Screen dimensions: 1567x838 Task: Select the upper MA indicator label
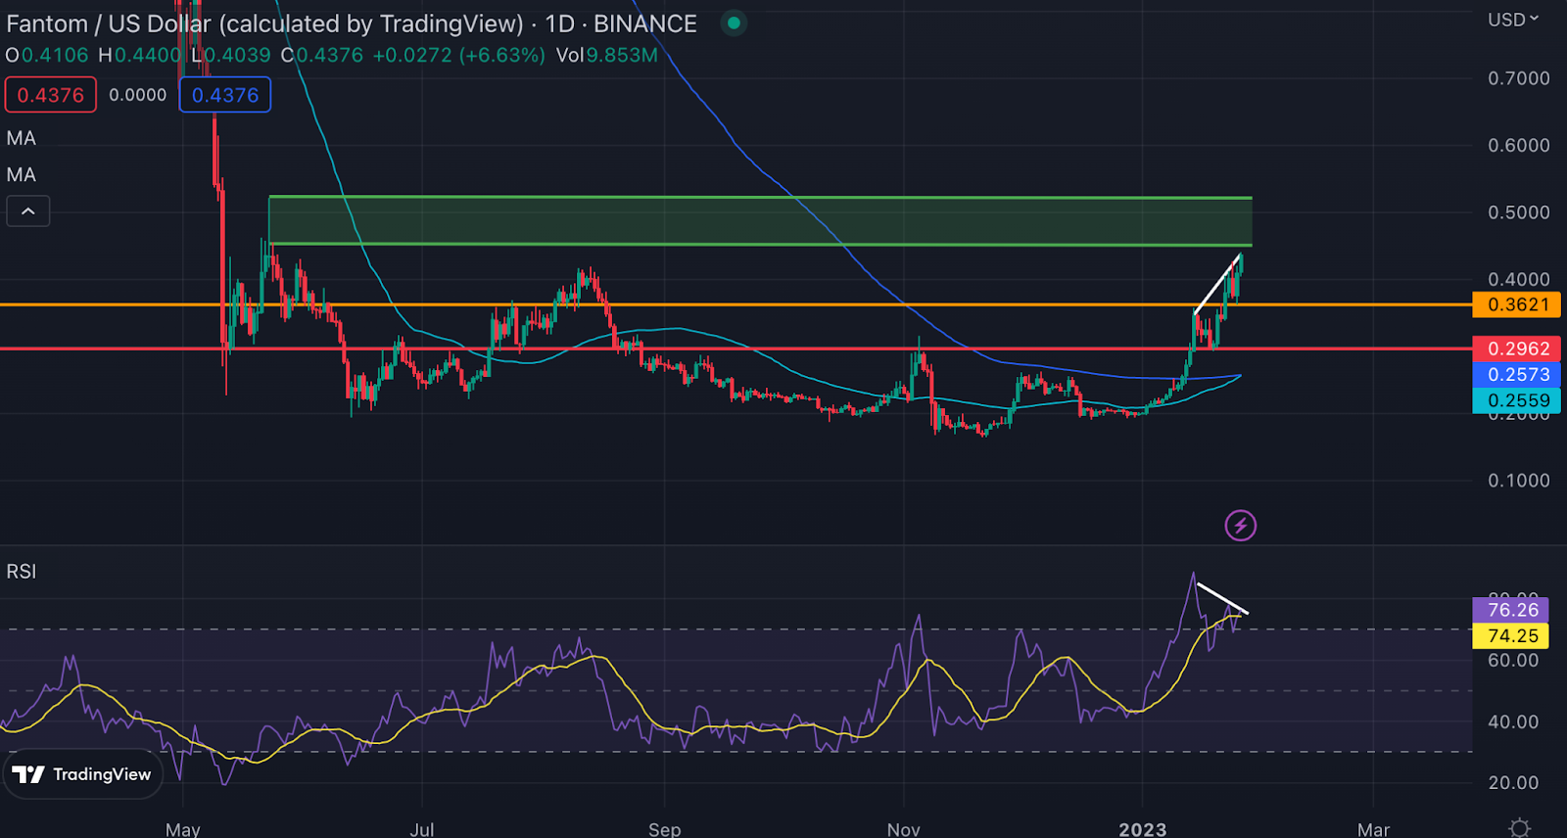(22, 138)
